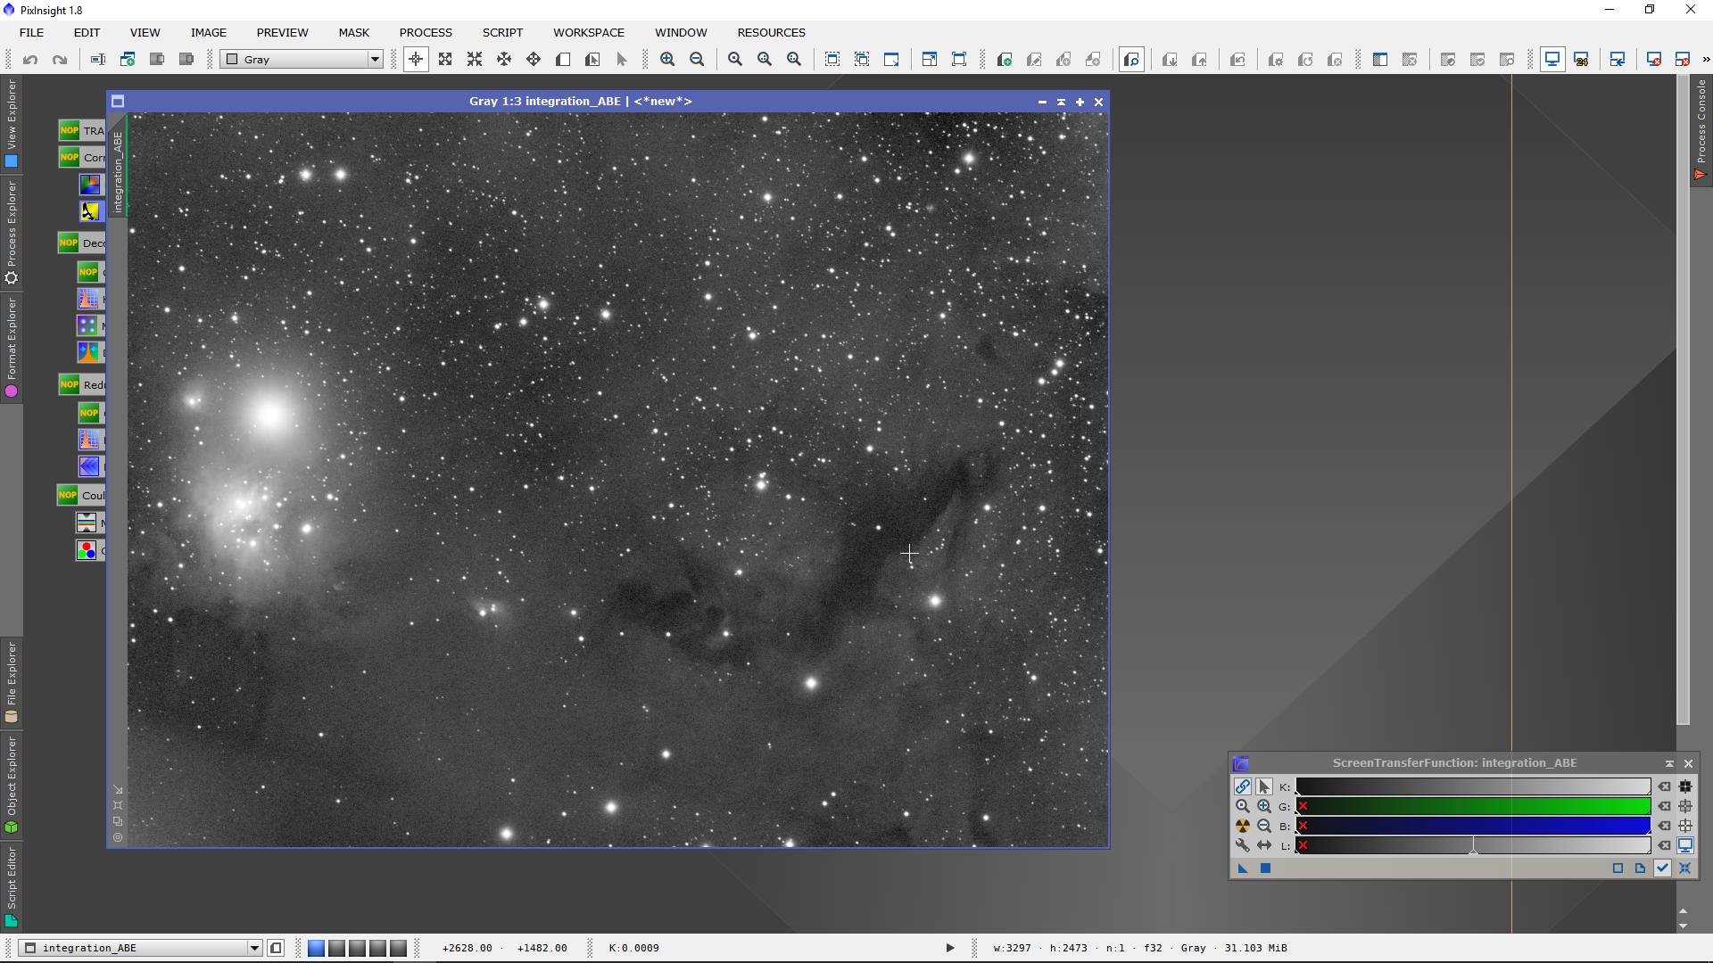Click the NOP Deco process icon
Screen dimensions: 1713x963
(82, 243)
